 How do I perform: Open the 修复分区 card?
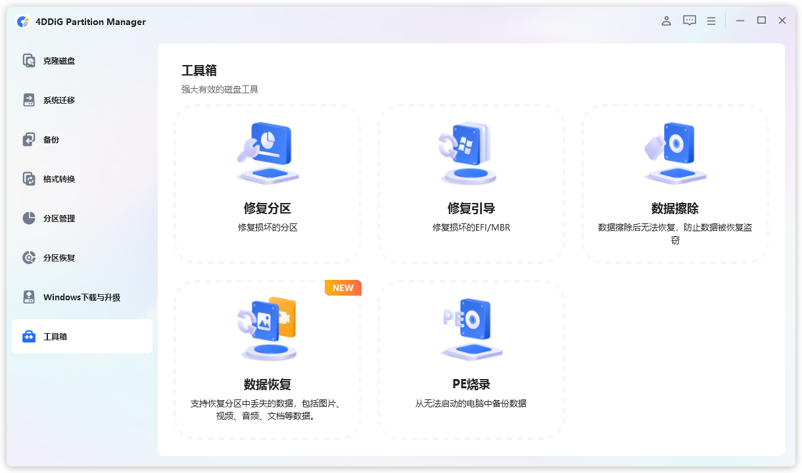[x=268, y=184]
